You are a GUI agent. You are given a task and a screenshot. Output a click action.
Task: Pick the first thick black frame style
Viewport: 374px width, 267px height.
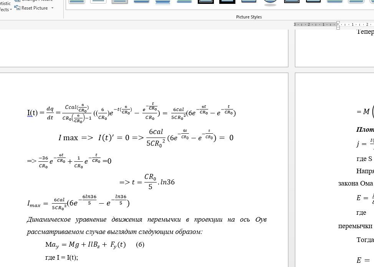coord(206,2)
